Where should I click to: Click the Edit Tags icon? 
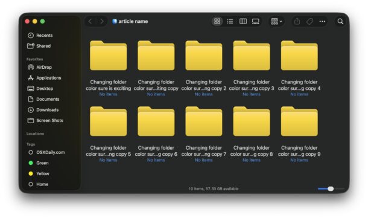click(x=310, y=21)
